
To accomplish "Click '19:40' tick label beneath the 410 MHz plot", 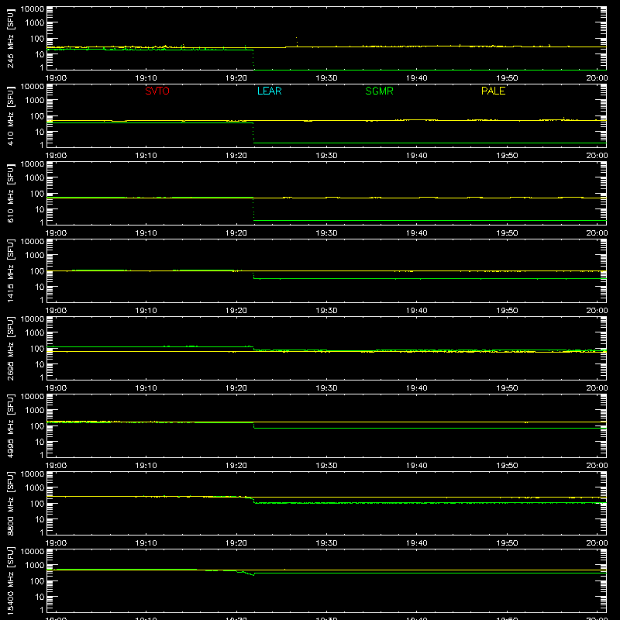I will tap(416, 156).
